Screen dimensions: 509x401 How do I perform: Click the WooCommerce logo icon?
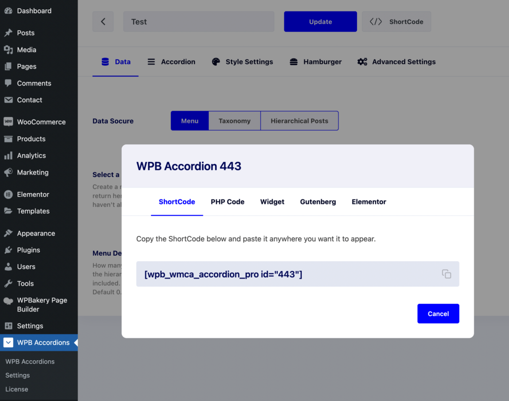coord(8,122)
